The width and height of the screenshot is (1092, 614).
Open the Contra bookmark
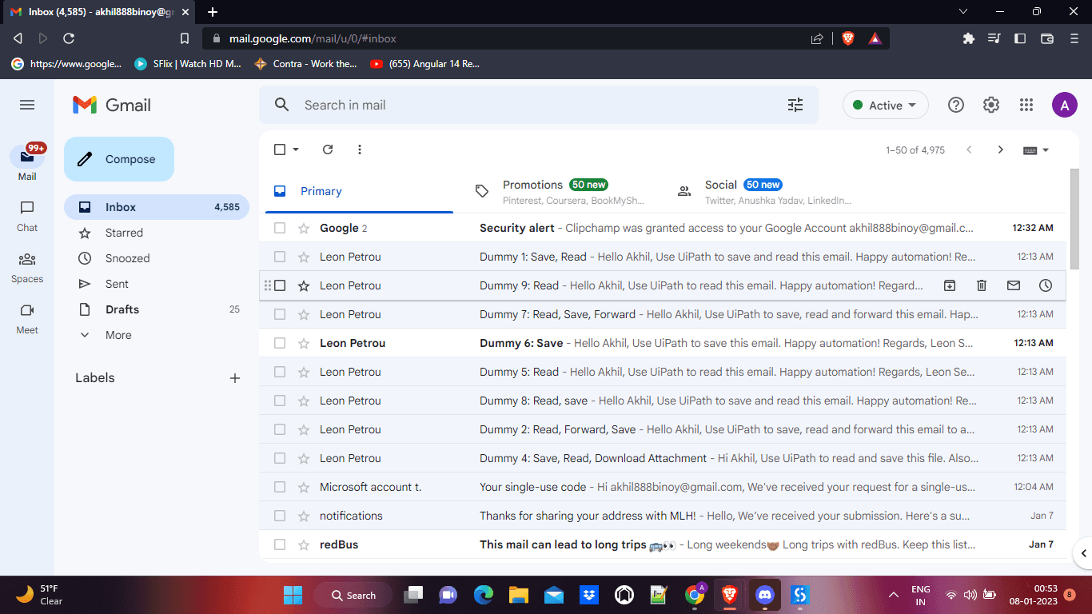305,64
